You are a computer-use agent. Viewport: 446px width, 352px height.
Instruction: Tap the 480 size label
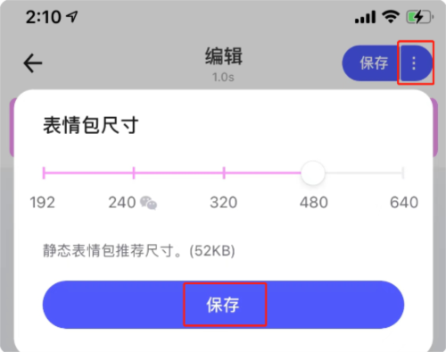coord(314,203)
